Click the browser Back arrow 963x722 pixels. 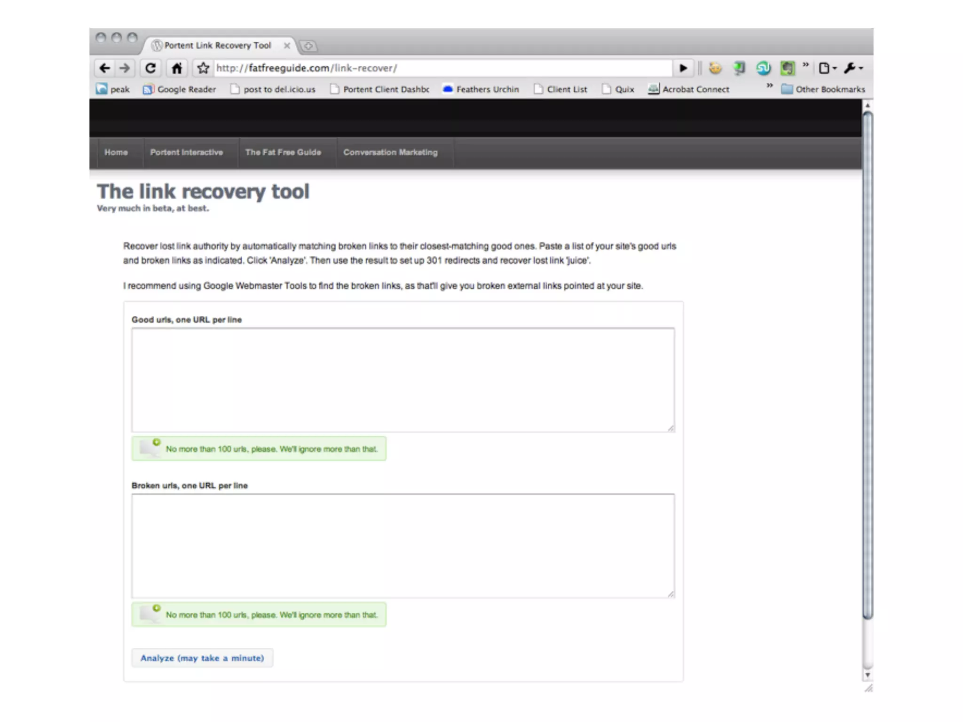(x=104, y=69)
